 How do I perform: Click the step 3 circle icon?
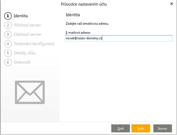click(8, 34)
